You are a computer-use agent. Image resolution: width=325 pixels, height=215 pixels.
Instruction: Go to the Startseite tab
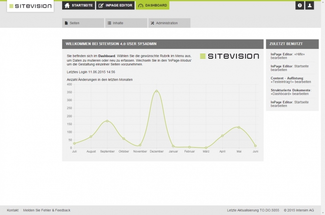point(79,5)
